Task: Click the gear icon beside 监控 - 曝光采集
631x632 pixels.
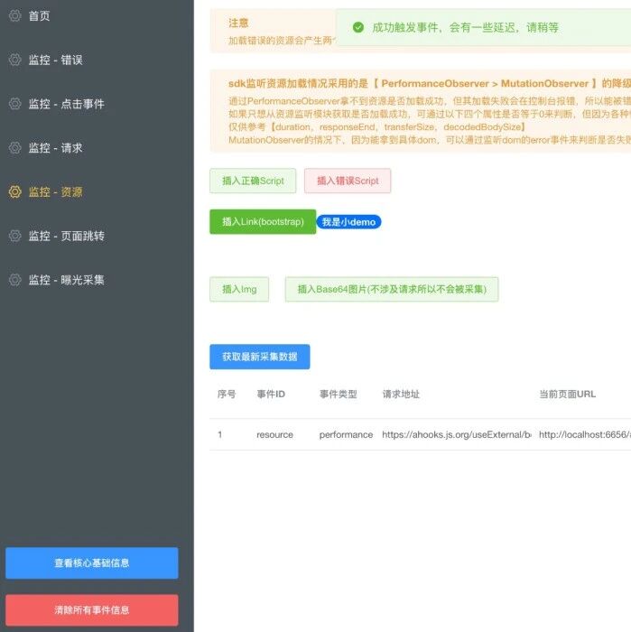Action: pyautogui.click(x=15, y=280)
